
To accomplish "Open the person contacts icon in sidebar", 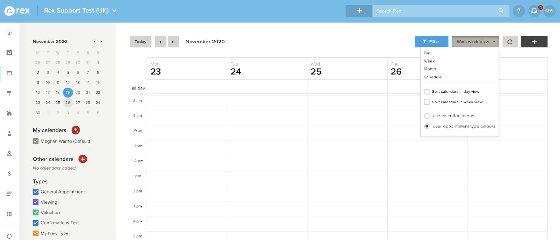I will [x=9, y=133].
